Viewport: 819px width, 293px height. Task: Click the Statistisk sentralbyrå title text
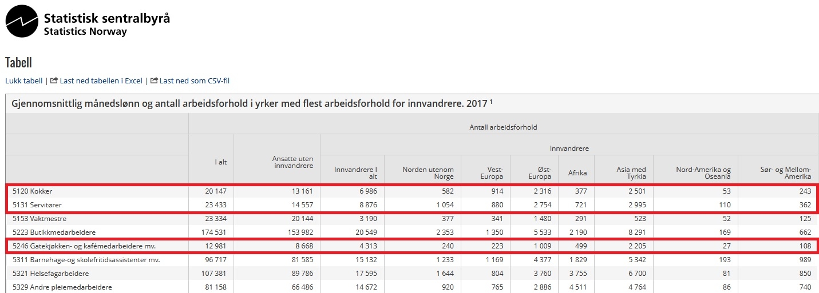click(107, 18)
